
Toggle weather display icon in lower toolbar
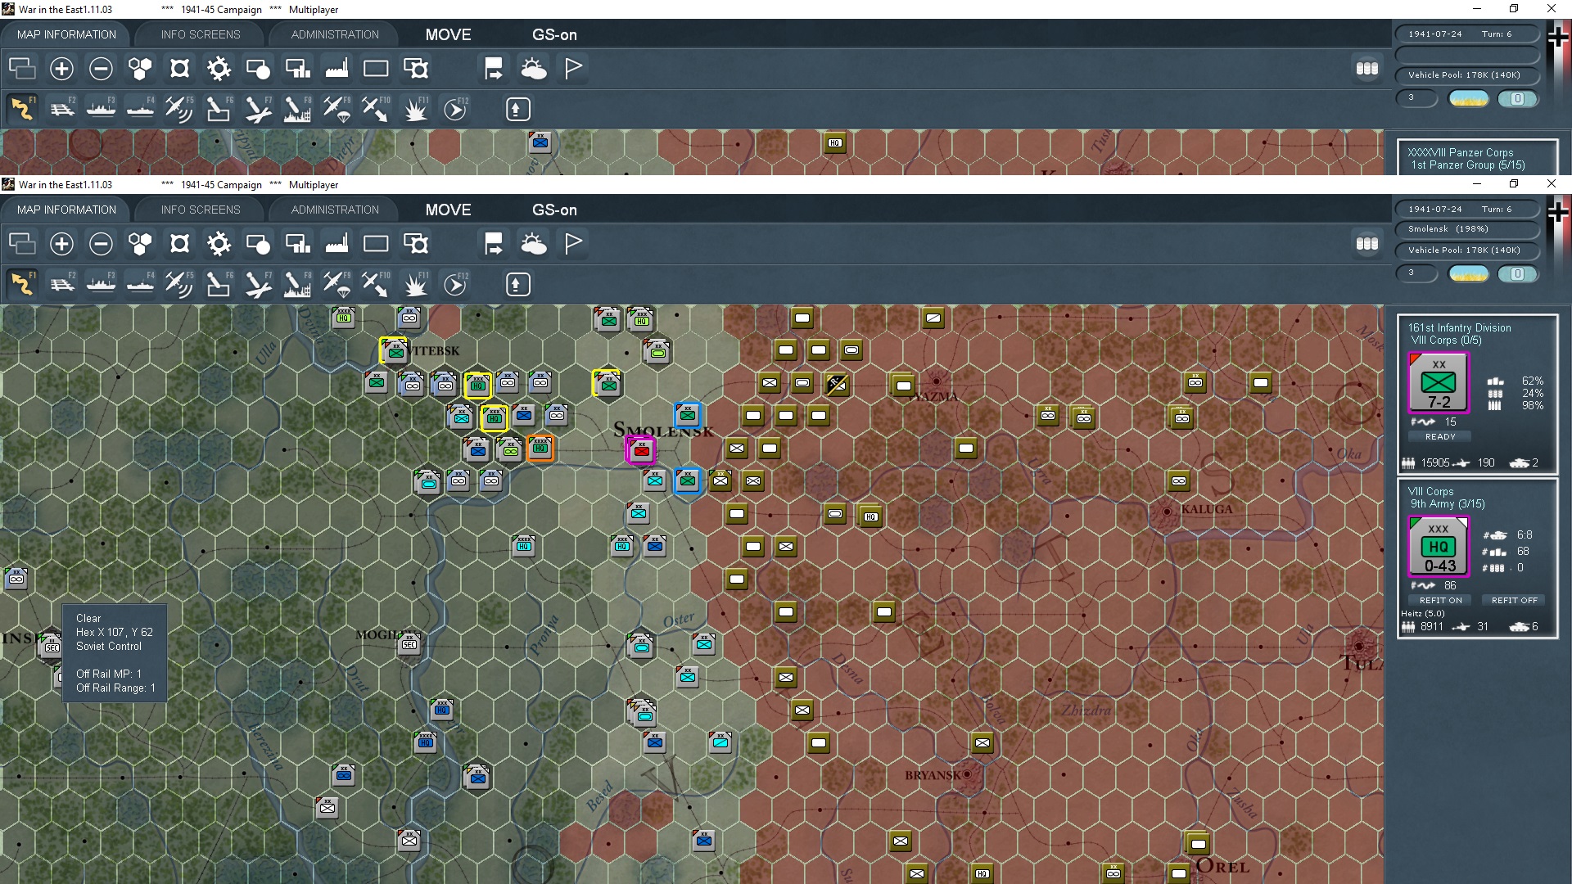point(534,244)
